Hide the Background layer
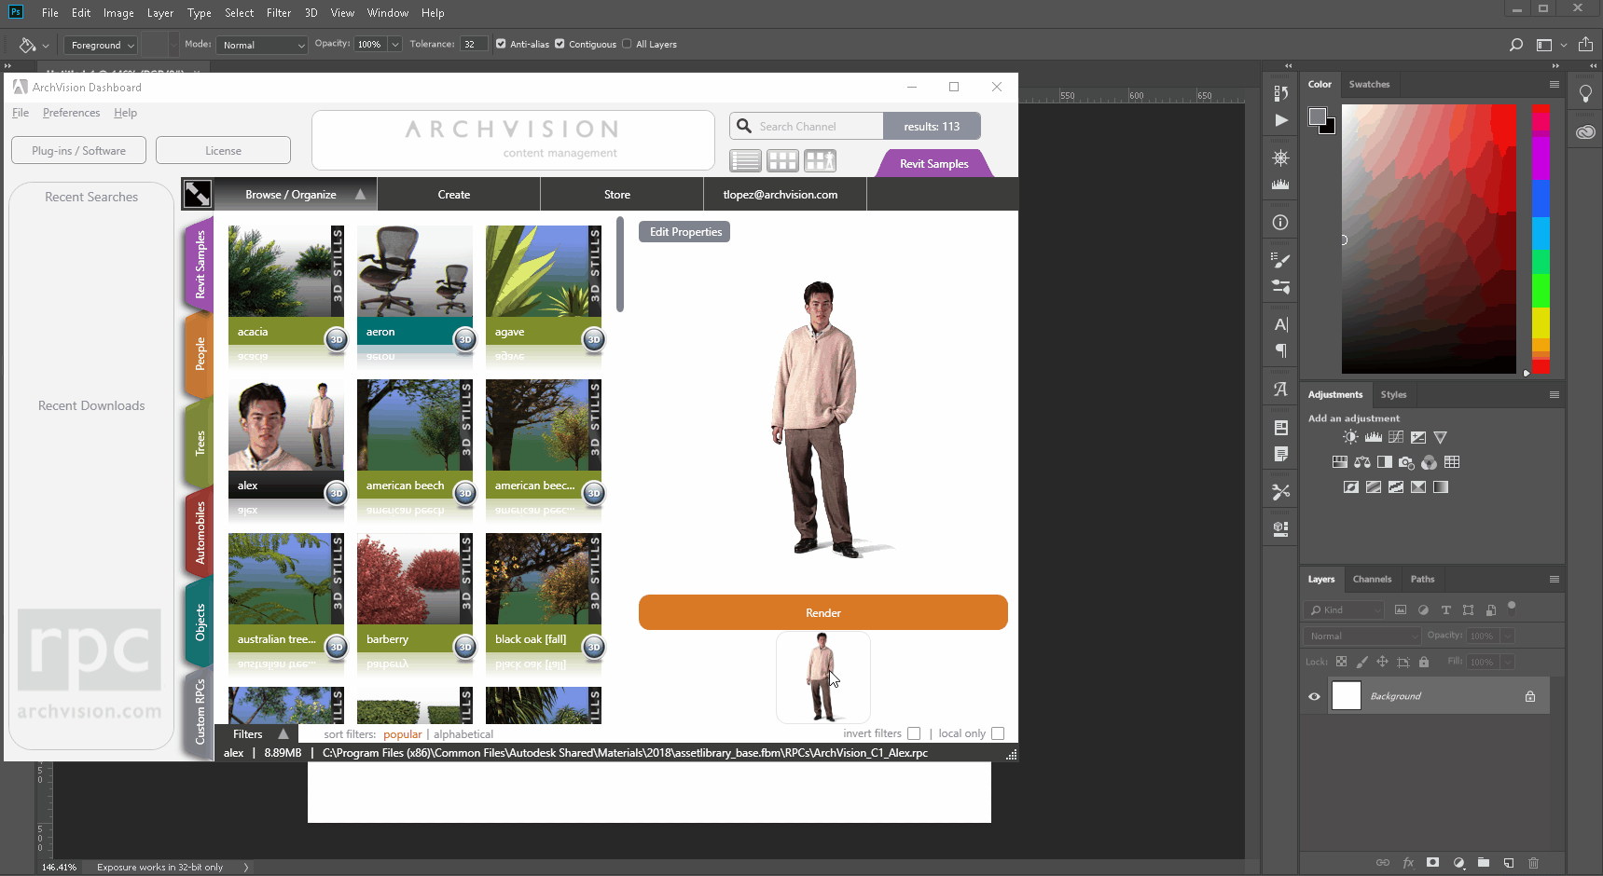 1314,695
